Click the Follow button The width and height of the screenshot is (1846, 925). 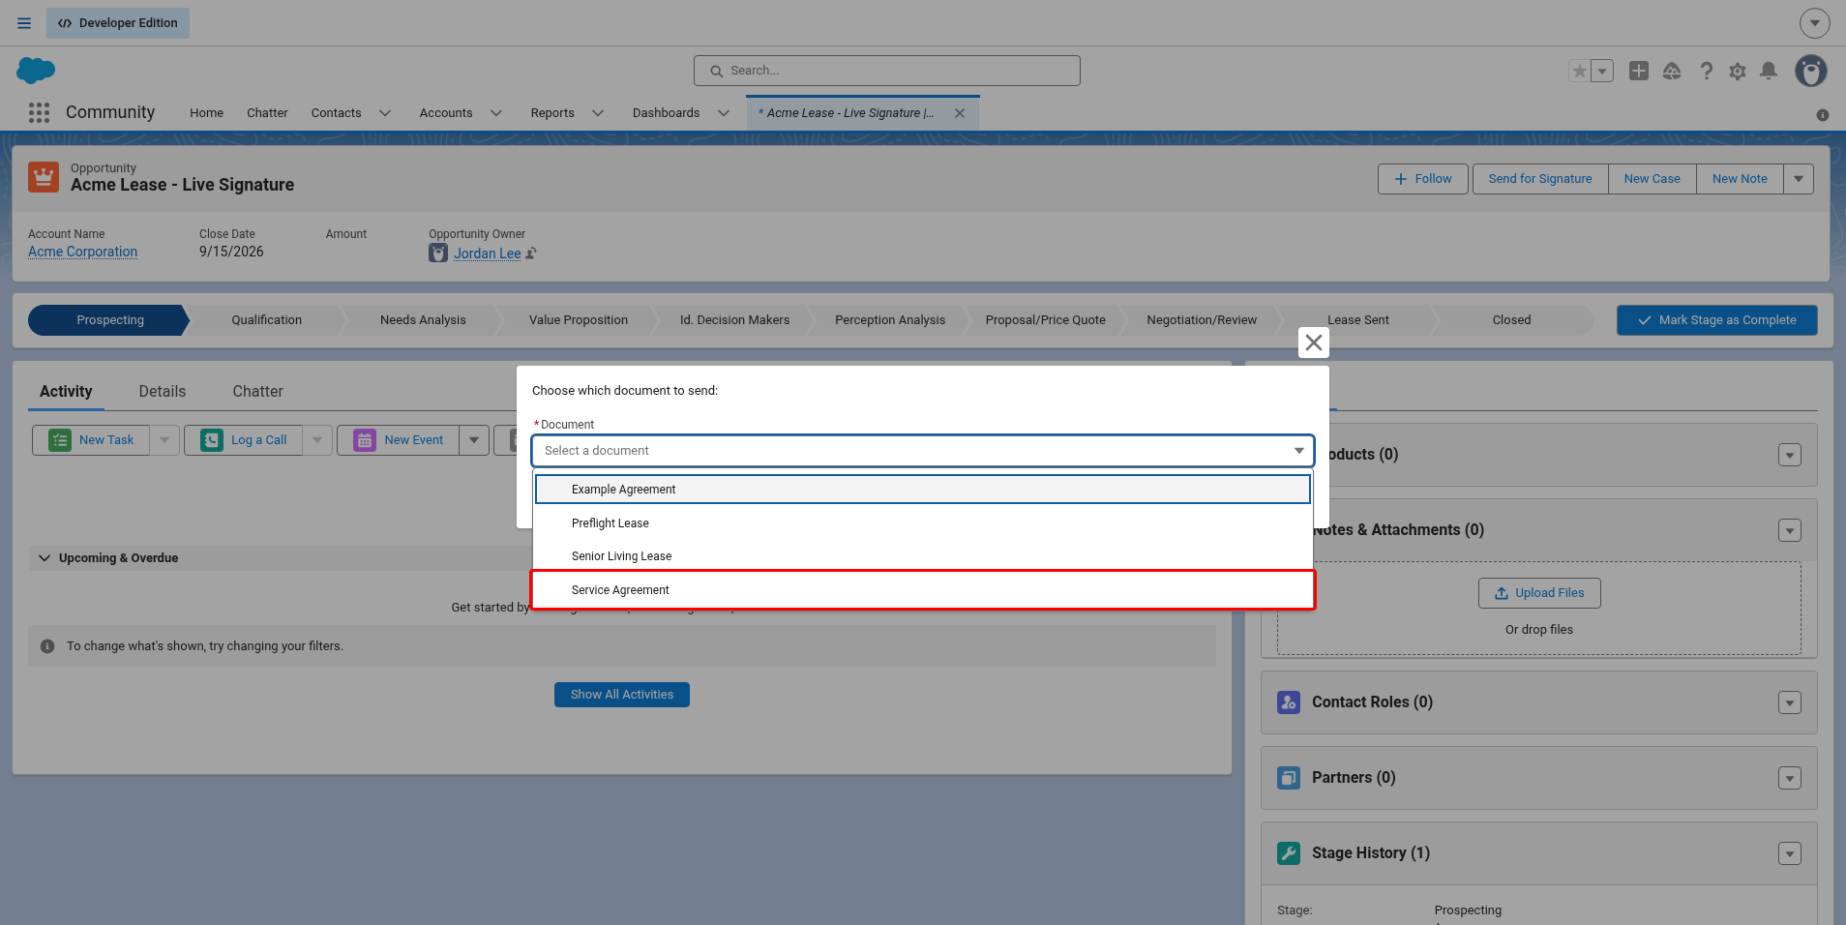coord(1423,179)
